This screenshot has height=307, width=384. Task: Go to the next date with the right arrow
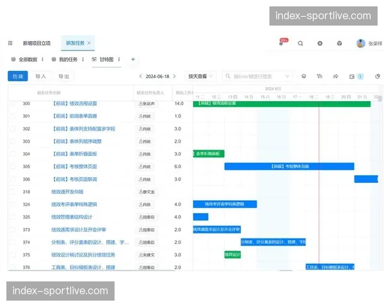[x=174, y=76]
